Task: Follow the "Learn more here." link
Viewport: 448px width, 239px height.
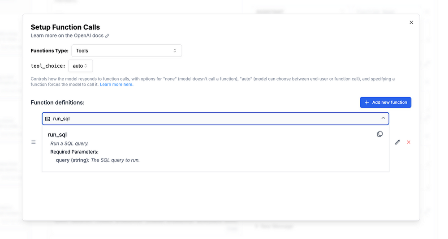Action: coord(116,84)
